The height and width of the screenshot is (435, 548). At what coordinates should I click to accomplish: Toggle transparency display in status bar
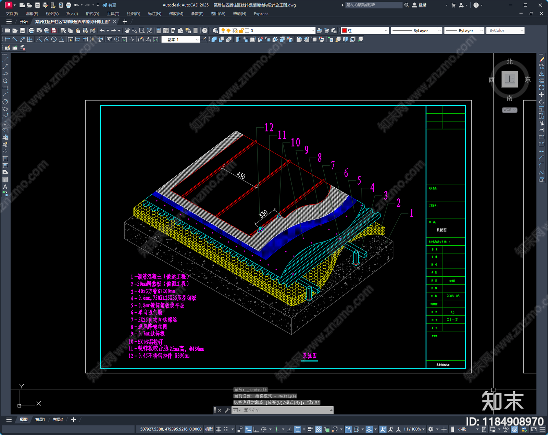click(319, 429)
